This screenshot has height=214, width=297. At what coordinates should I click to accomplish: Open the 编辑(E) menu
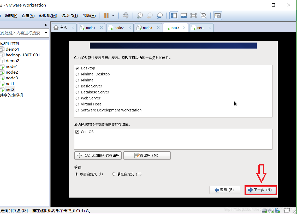[x=11, y=16]
